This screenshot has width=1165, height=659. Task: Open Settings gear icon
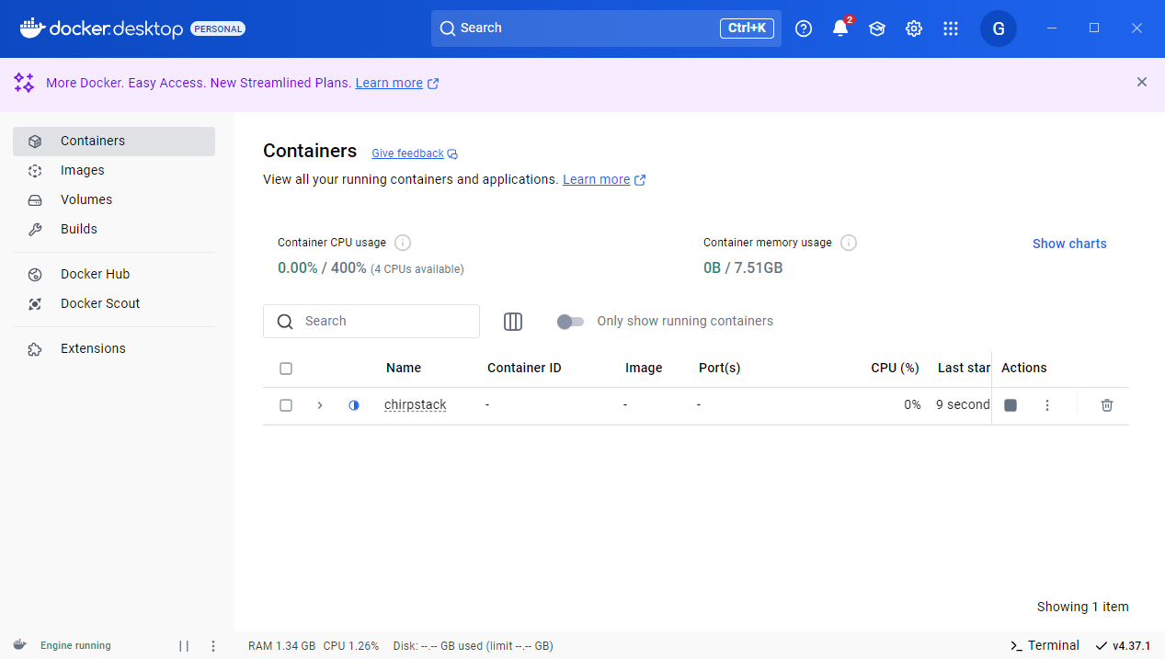click(x=914, y=28)
